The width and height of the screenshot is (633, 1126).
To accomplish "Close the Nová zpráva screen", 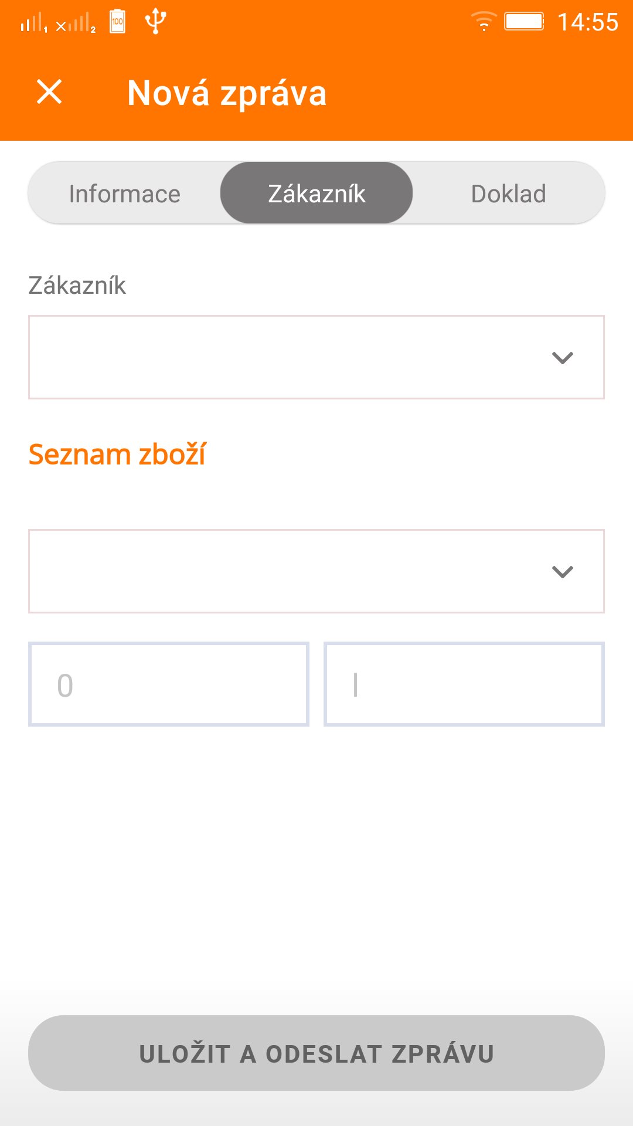I will pos(49,92).
